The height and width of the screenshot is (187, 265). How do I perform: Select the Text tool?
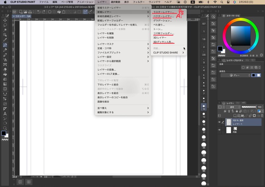(x=5, y=114)
